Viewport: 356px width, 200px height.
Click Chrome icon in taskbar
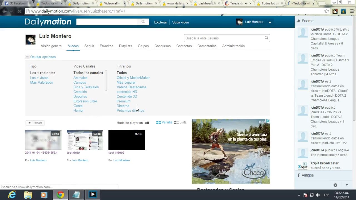pyautogui.click(x=60, y=195)
